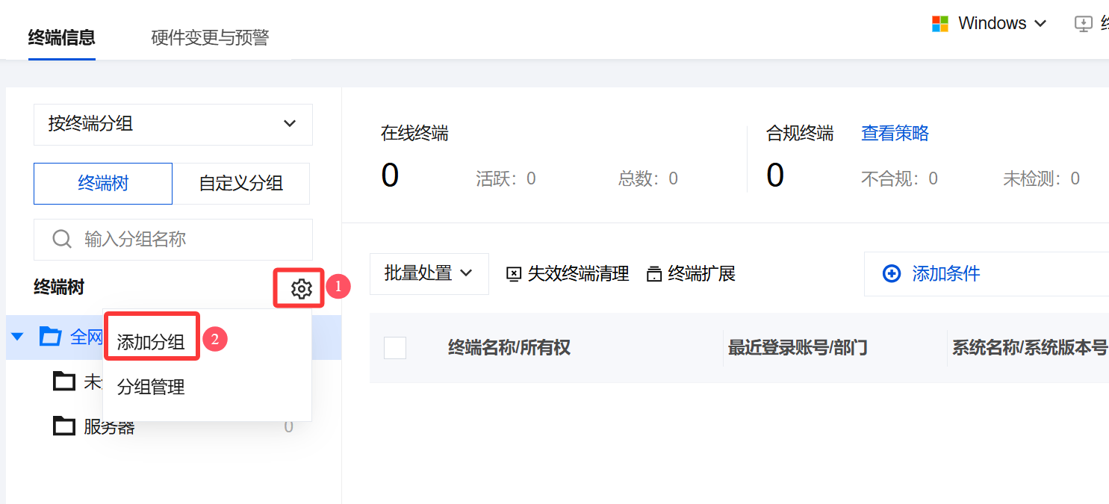The height and width of the screenshot is (504, 1109).
Task: Choose 分组管理 from the menu
Action: (151, 387)
